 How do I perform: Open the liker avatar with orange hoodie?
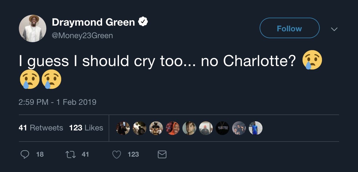point(173,128)
